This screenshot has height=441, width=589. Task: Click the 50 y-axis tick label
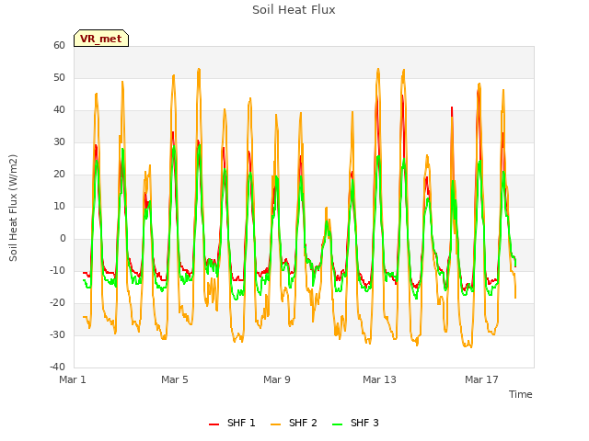pos(59,77)
